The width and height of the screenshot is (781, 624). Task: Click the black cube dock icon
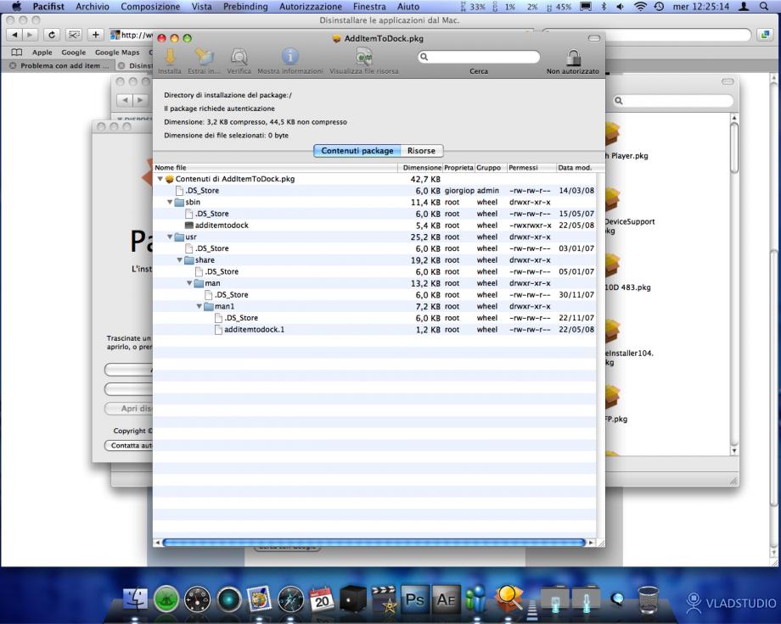point(353,599)
